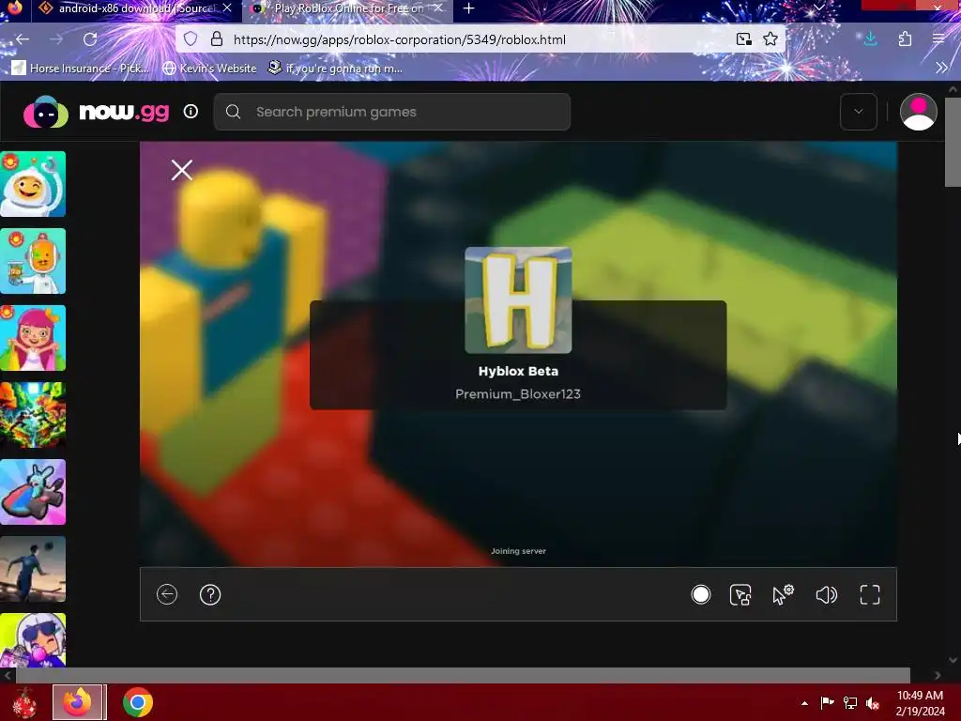Select the Play Roblox Online tab
The height and width of the screenshot is (721, 961).
pos(343,8)
